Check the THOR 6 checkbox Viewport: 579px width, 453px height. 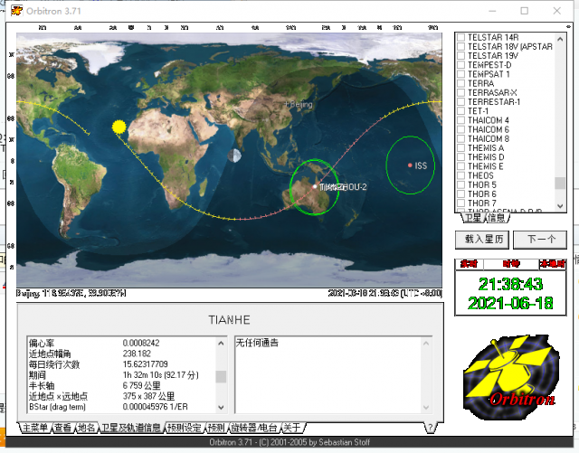pyautogui.click(x=460, y=194)
